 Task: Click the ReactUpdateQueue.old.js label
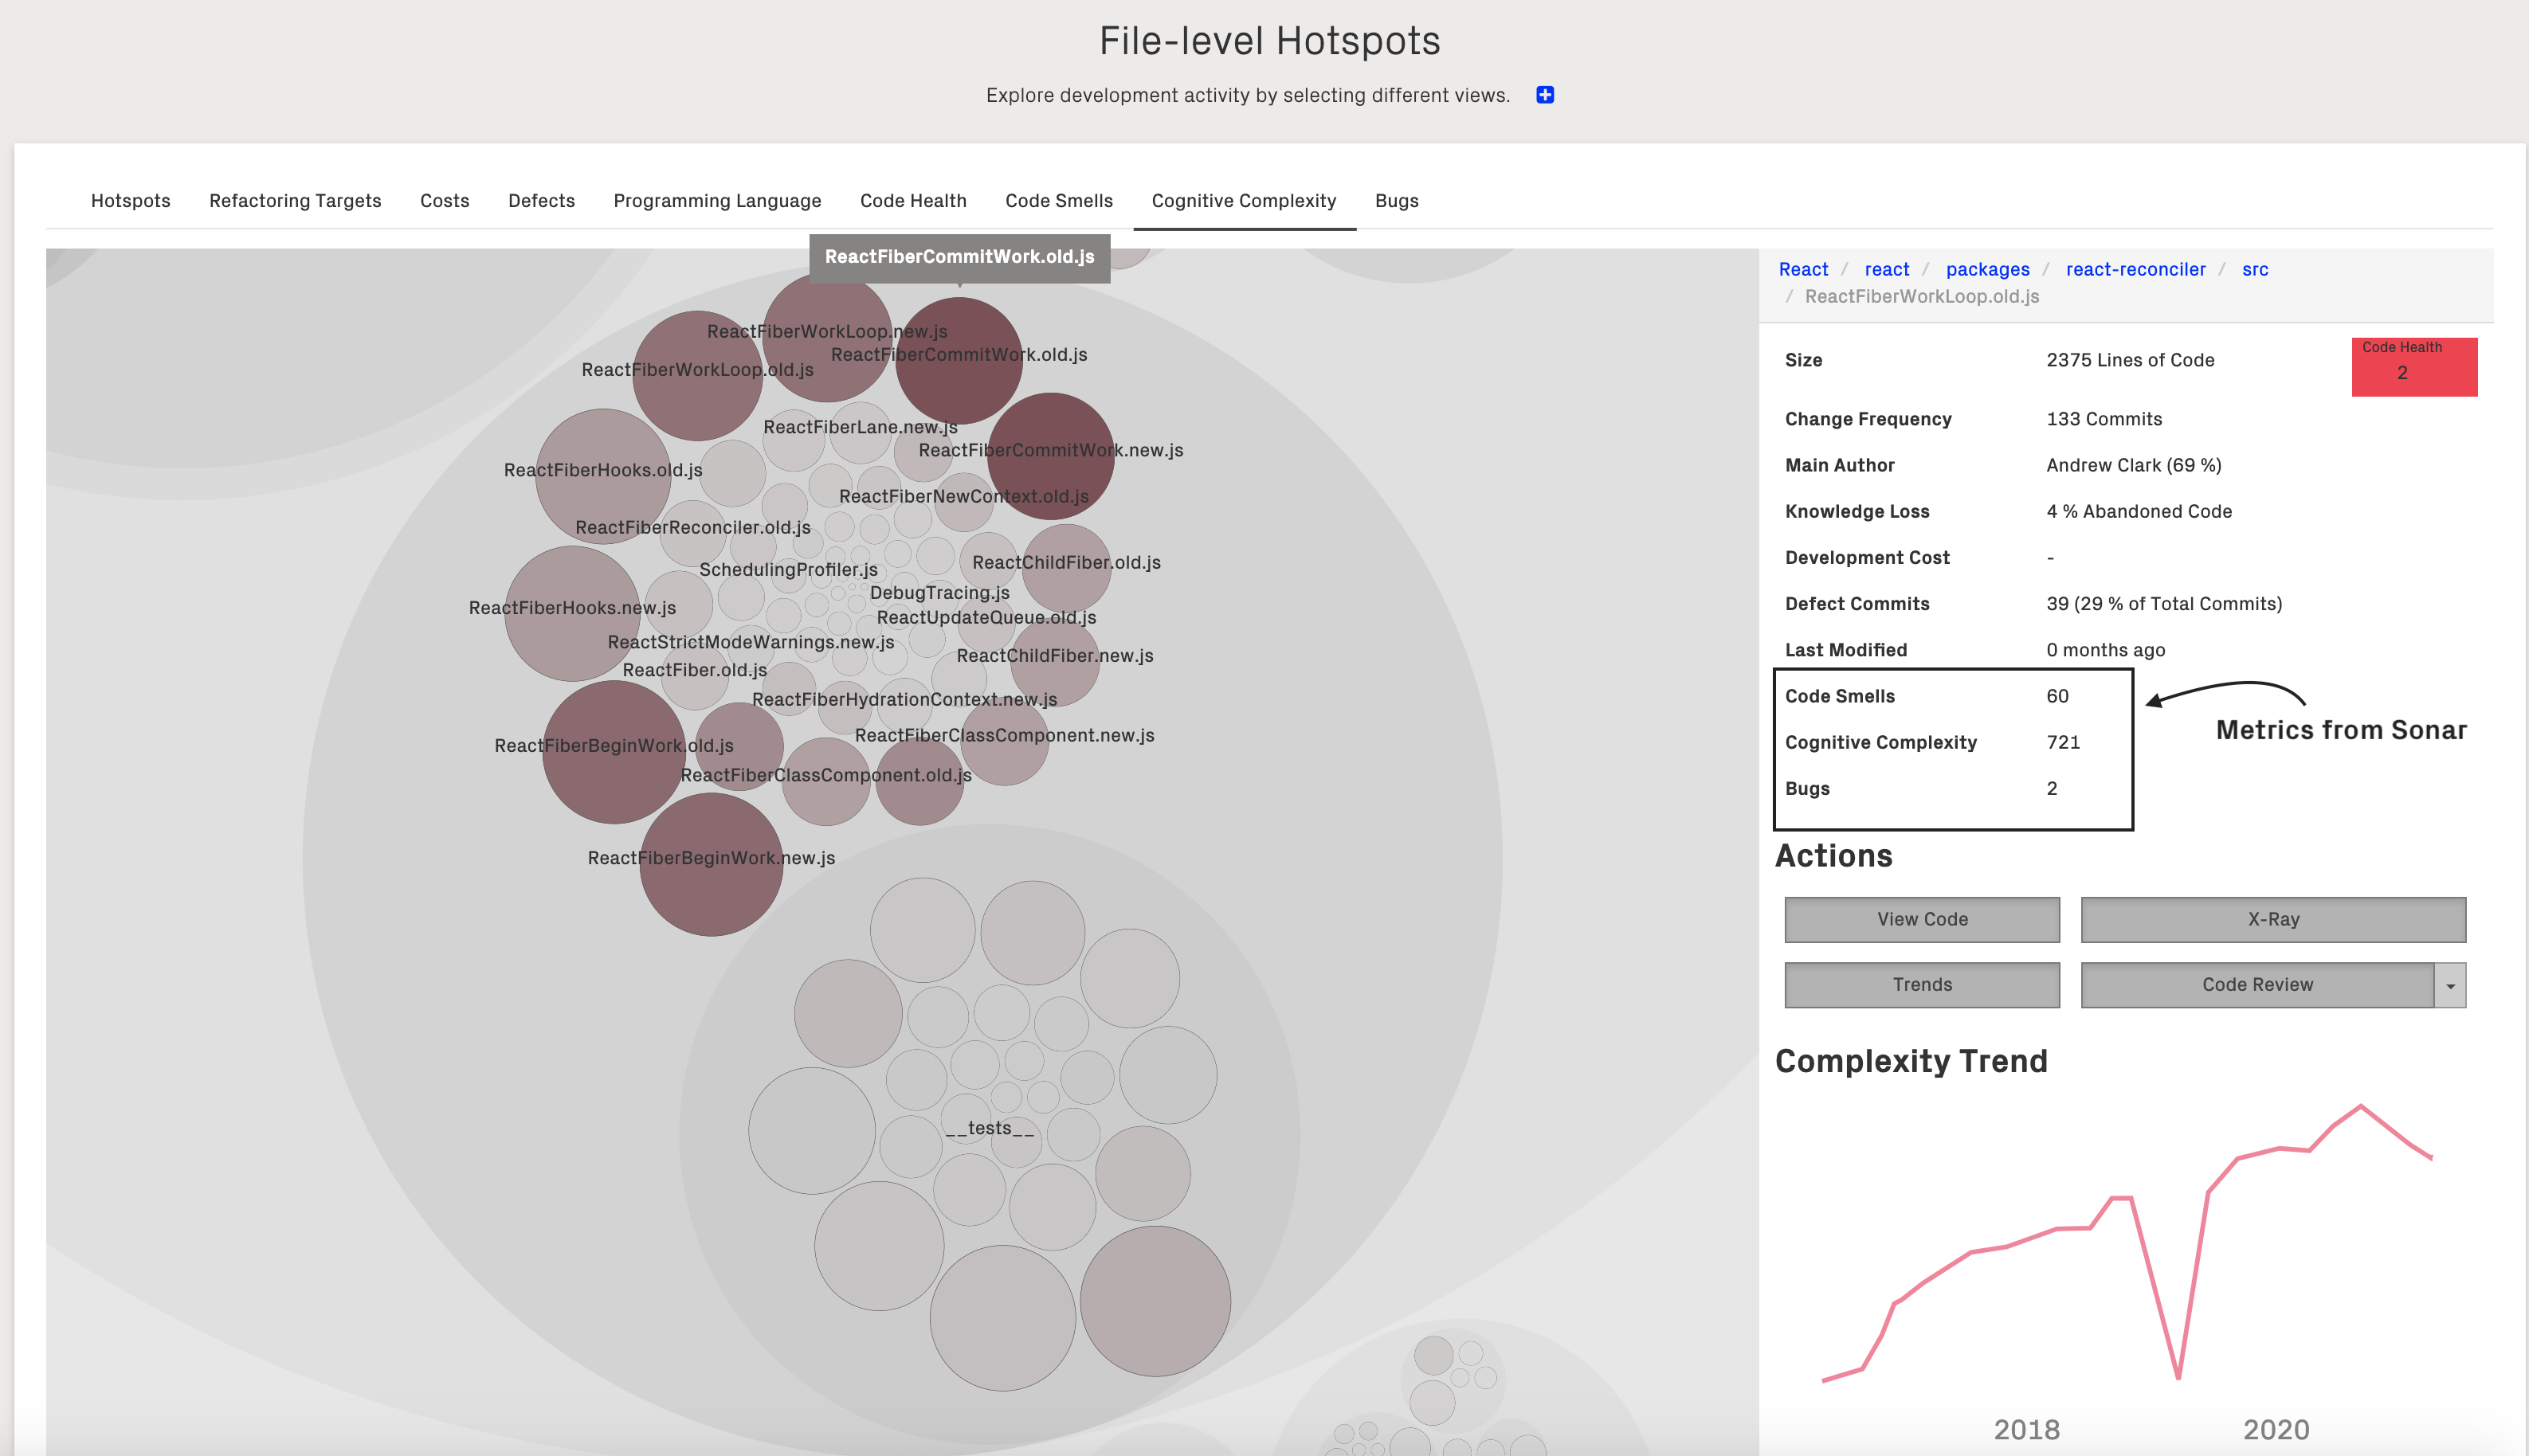click(986, 618)
